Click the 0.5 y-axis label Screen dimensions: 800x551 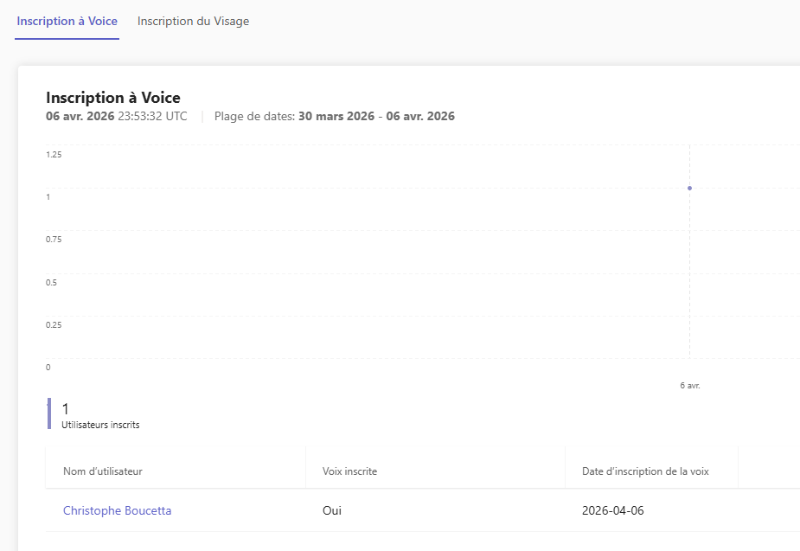click(x=51, y=283)
